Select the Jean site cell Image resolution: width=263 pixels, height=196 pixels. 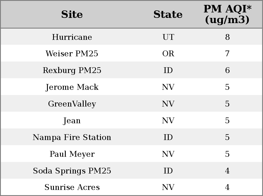pos(72,121)
